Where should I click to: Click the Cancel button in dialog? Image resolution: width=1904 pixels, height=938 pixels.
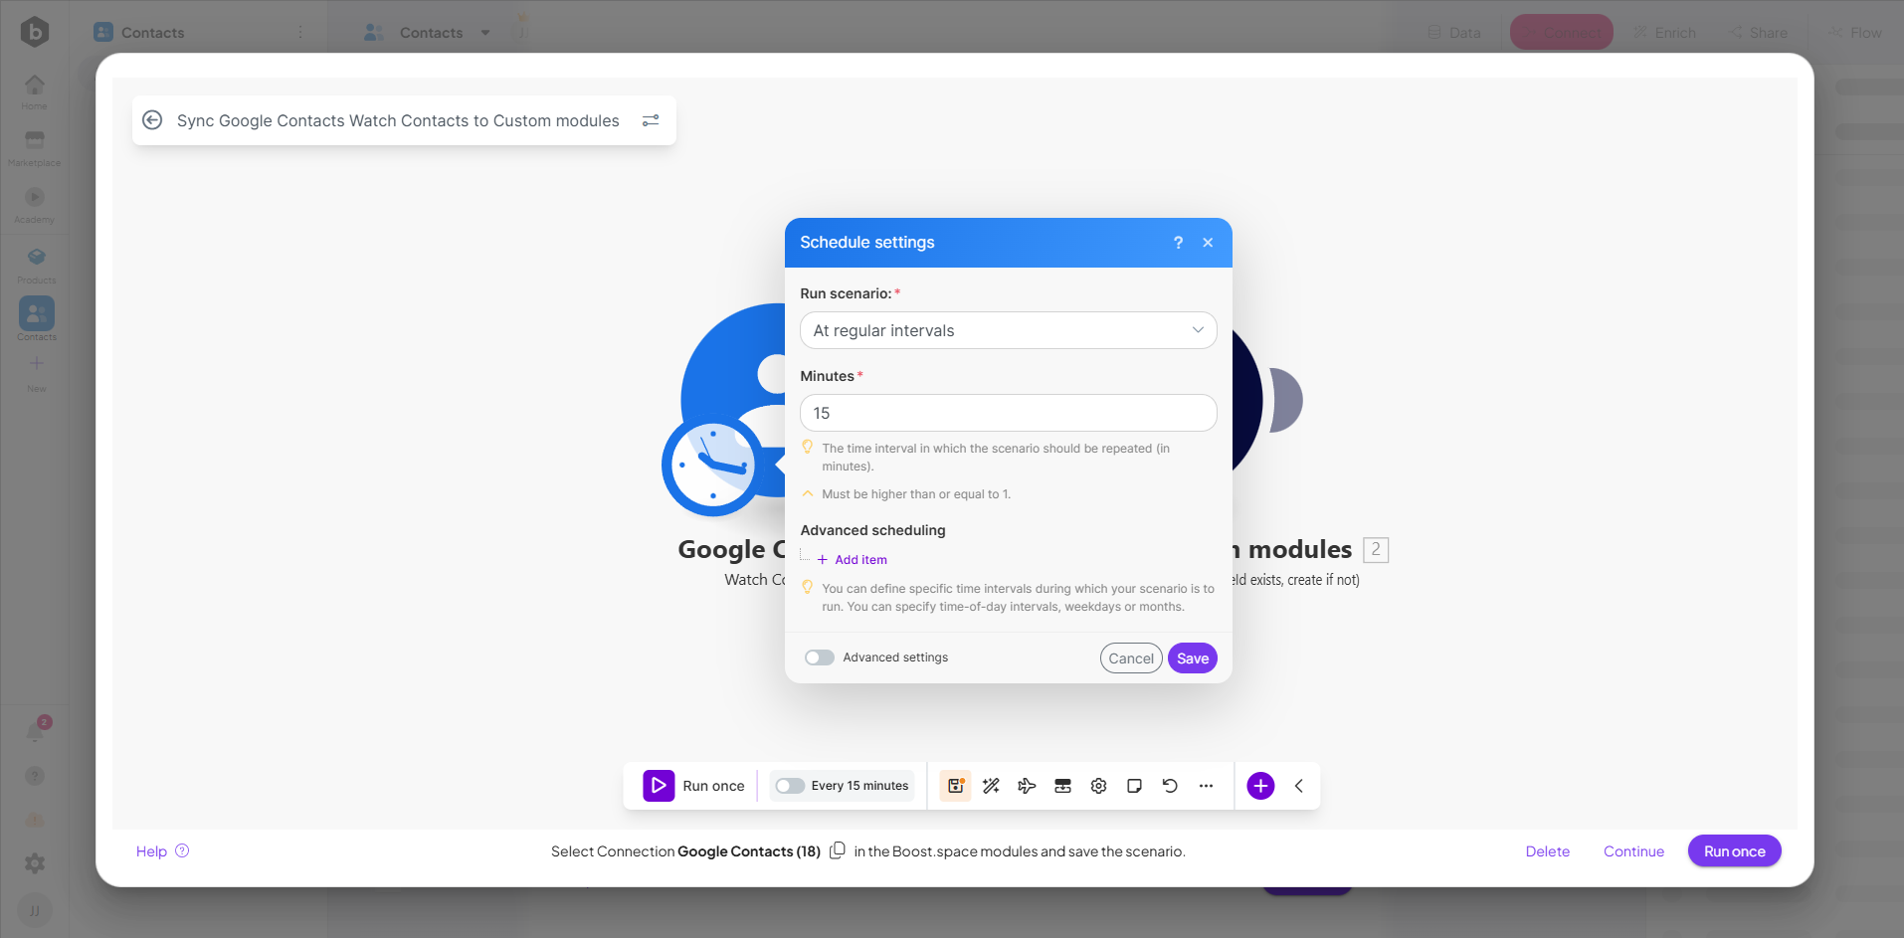(1131, 658)
